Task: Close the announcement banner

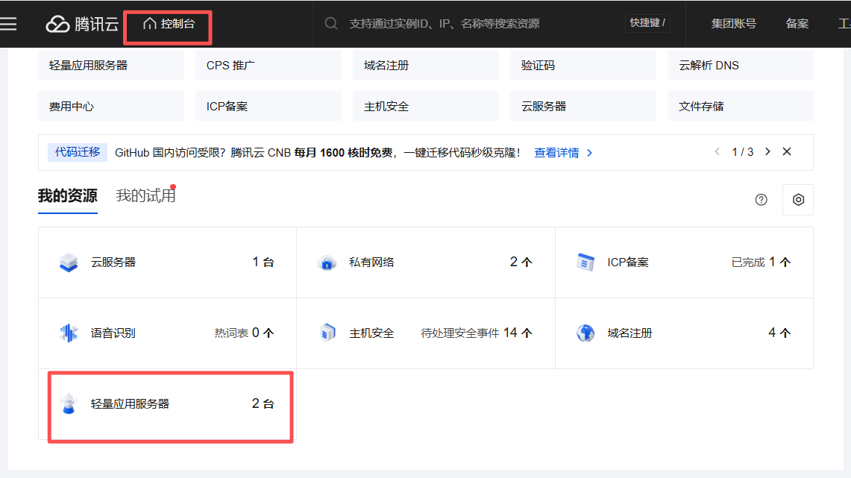Action: 786,151
